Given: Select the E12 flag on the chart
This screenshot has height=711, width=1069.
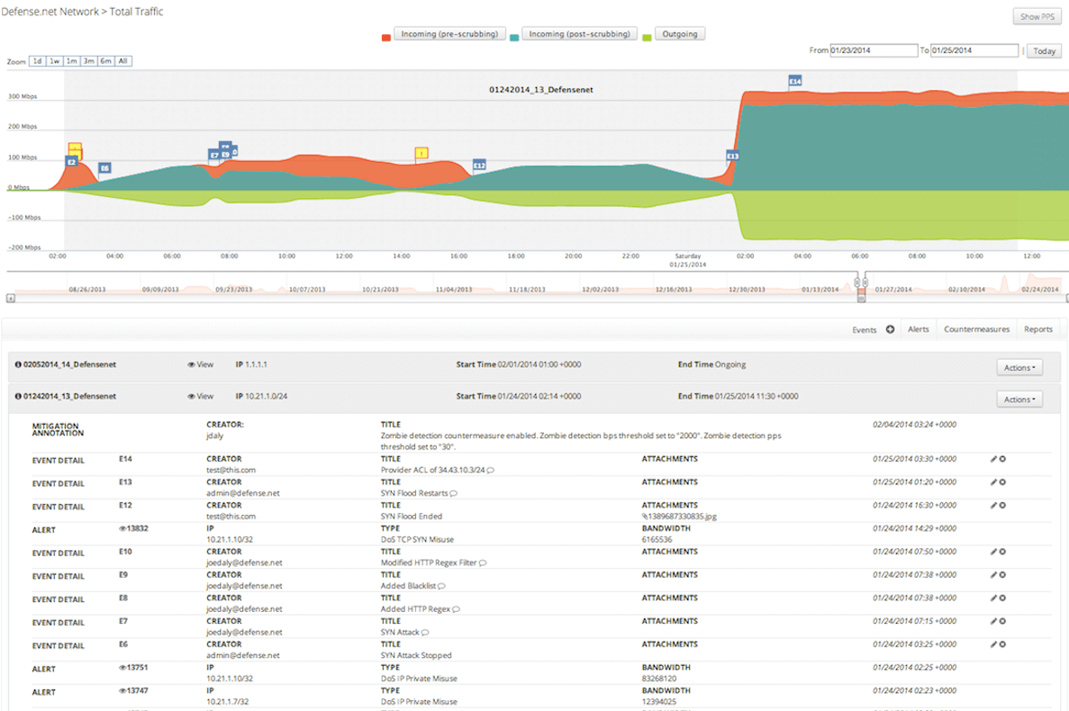Looking at the screenshot, I should pos(479,166).
